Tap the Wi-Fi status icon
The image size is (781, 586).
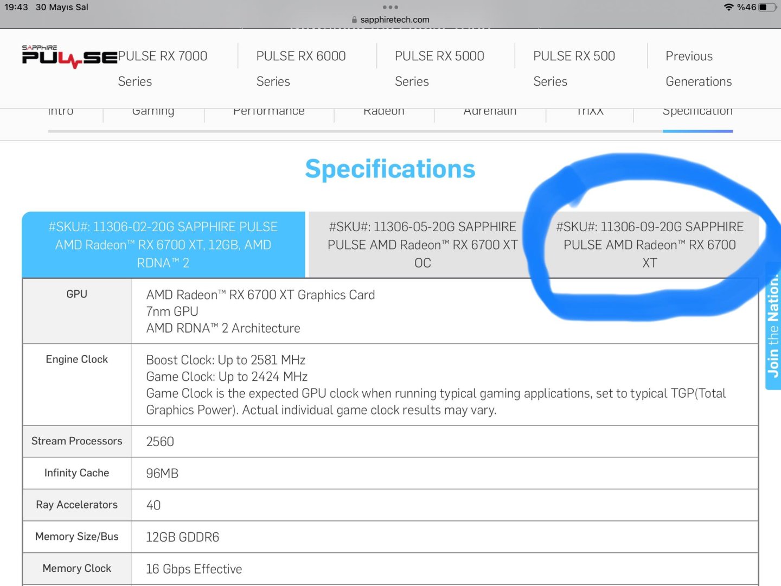728,7
